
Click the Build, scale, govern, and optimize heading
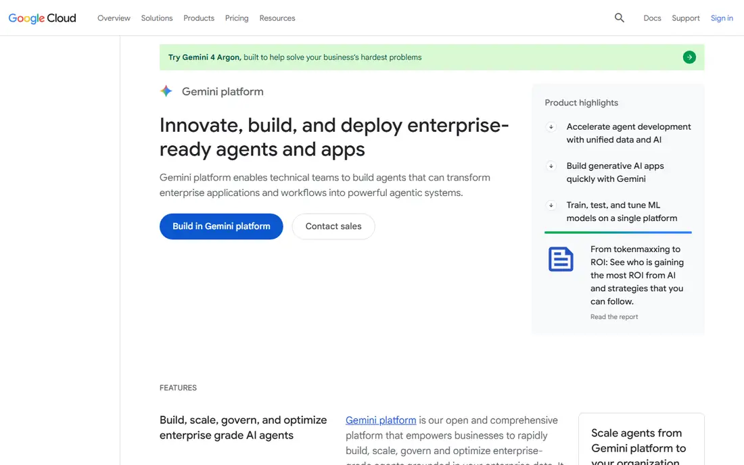[243, 428]
